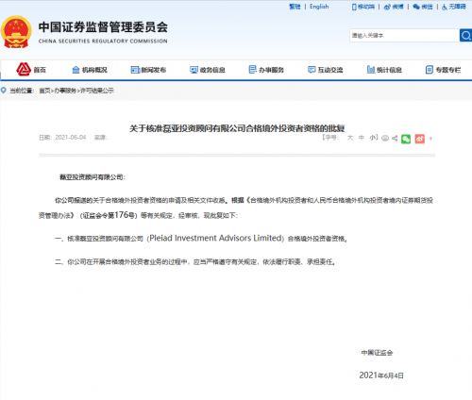Open the 首页 home menu item
The height and width of the screenshot is (400, 472).
point(31,70)
